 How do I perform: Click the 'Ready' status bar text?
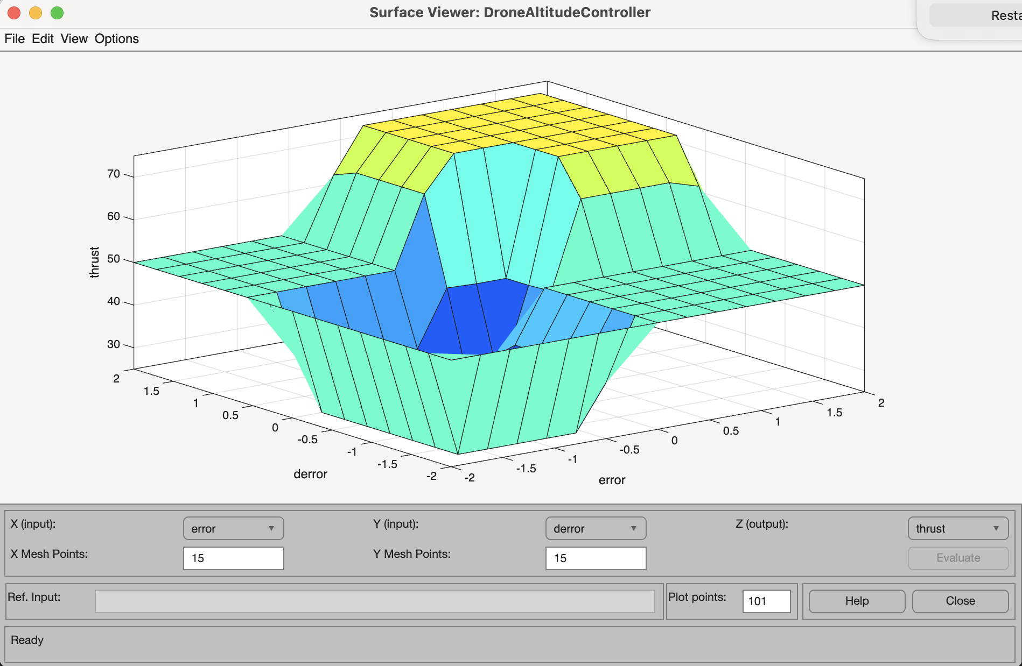(27, 640)
